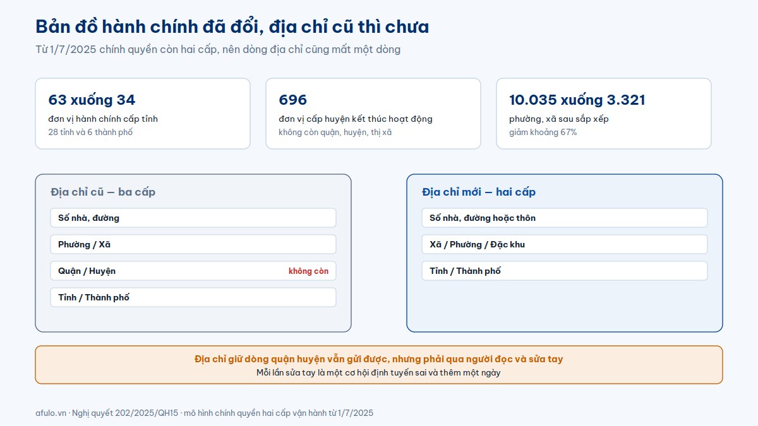Click 'phường, xã sau sắp xếp' label
This screenshot has height=426, width=758.
[x=559, y=119]
